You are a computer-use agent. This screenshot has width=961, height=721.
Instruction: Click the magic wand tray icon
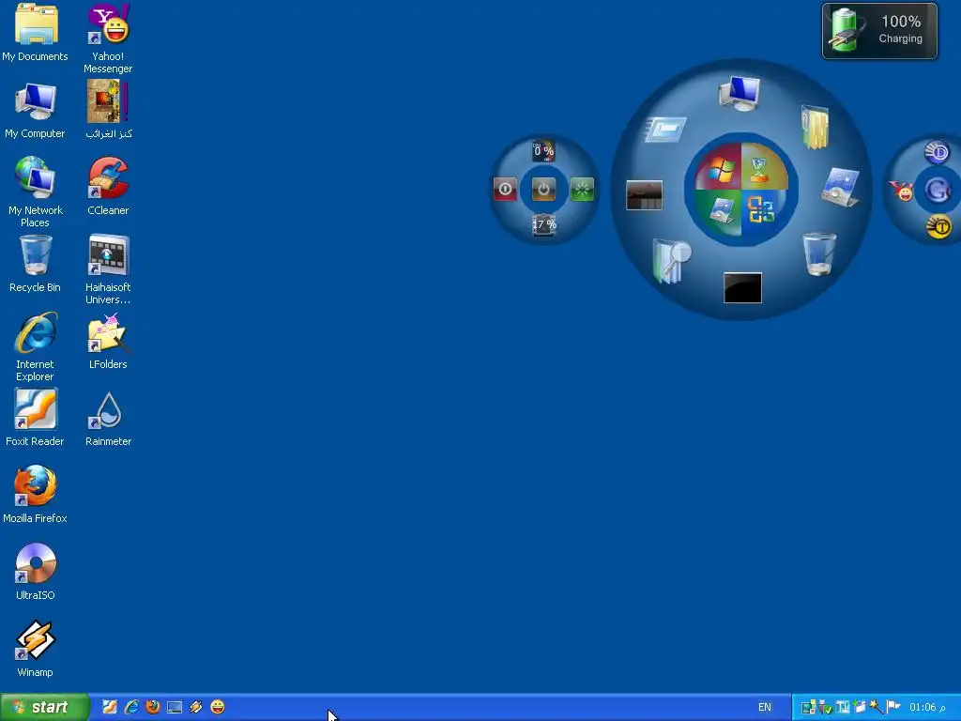click(877, 707)
